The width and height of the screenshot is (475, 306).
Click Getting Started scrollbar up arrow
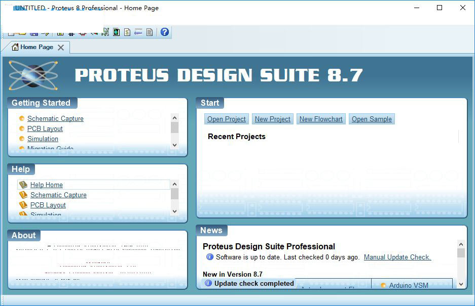(174, 118)
